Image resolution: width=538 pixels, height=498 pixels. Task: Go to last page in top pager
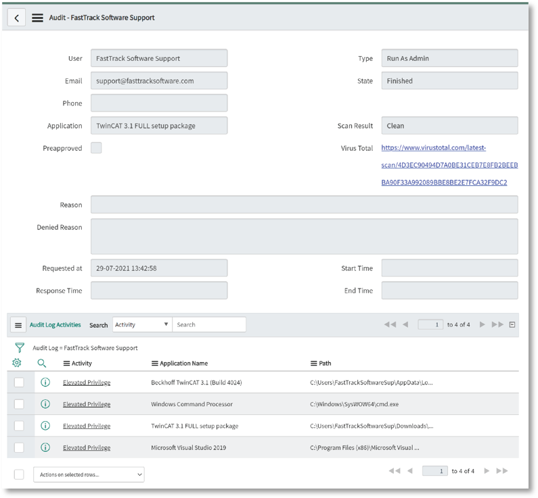pos(497,324)
